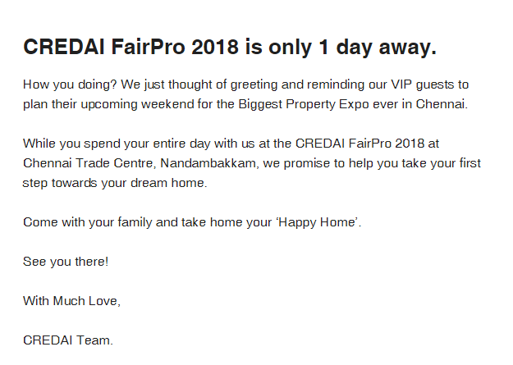Screen dimensions: 513x365
Task: Click 'Chennai Trade Centre' text
Action: [x=89, y=163]
